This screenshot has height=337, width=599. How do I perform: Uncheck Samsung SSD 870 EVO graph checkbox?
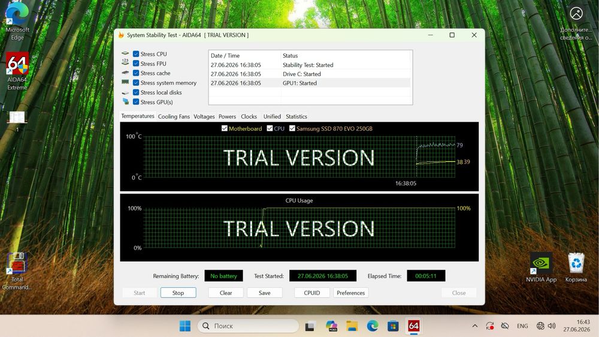pyautogui.click(x=292, y=128)
